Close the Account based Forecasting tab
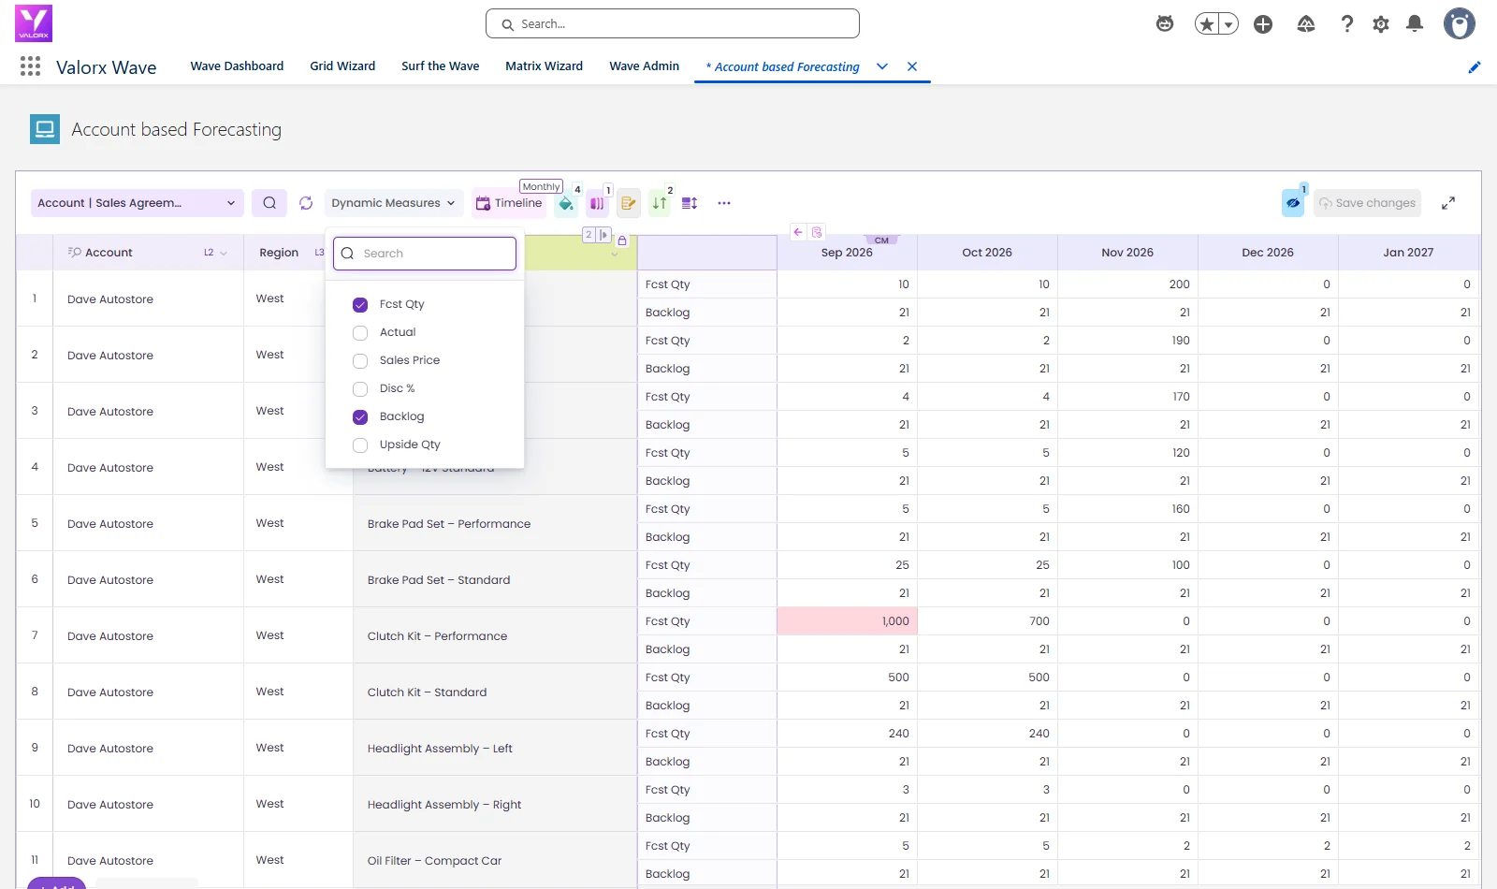The image size is (1497, 889). (x=912, y=66)
